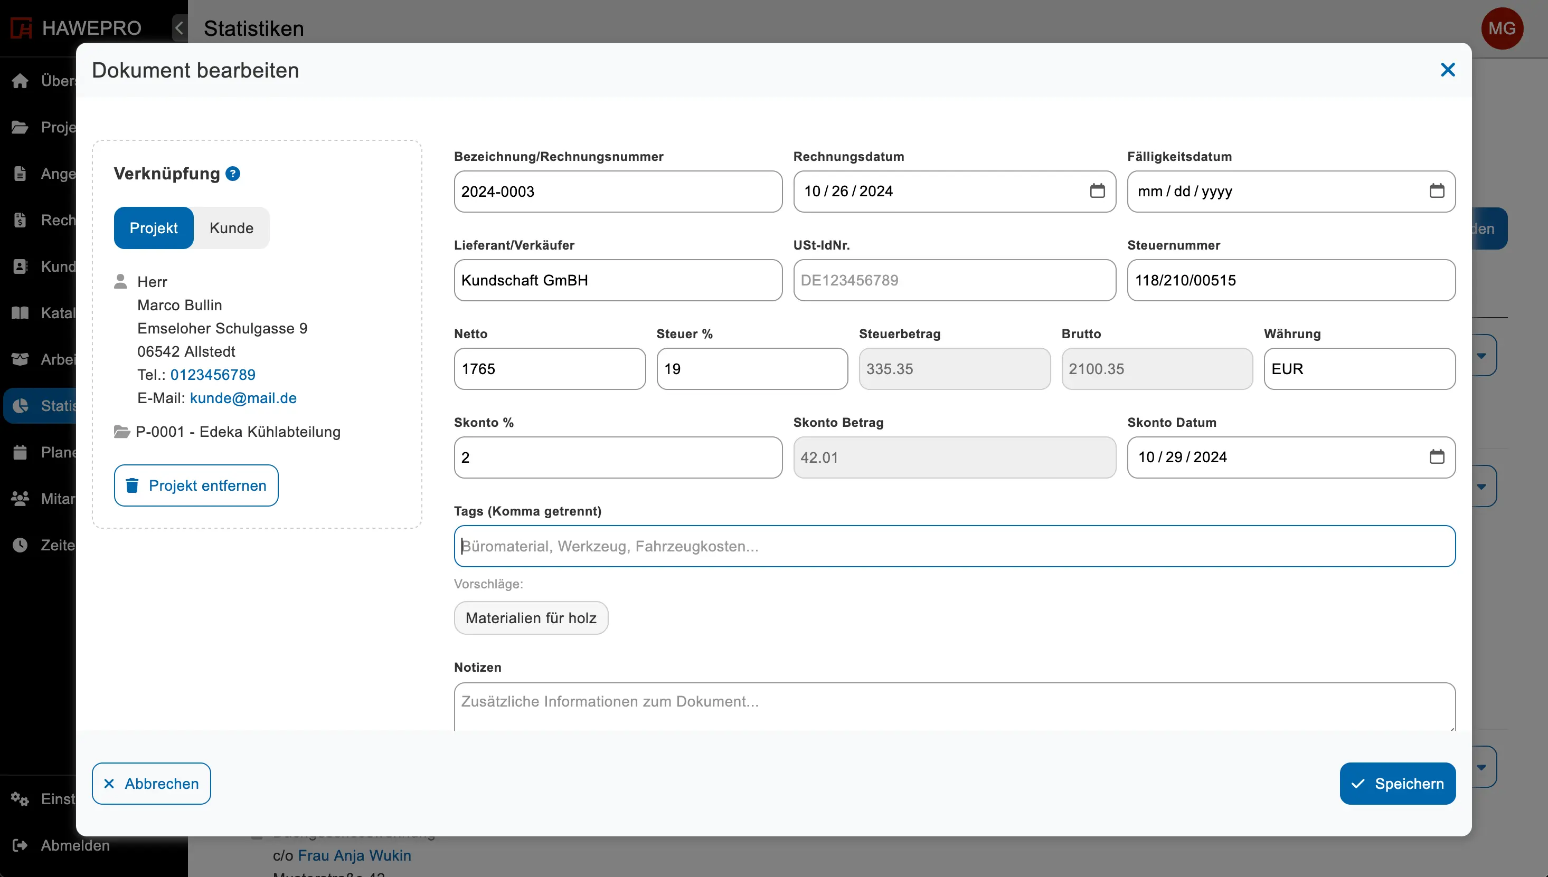The height and width of the screenshot is (877, 1548).
Task: Click the bottom dropdown arrow behind the dialog's right edge
Action: pyautogui.click(x=1481, y=767)
